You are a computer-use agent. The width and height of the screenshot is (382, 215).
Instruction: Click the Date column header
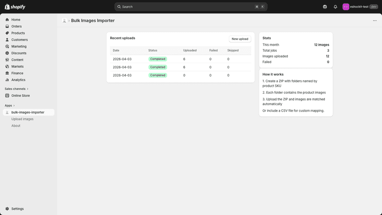[116, 50]
